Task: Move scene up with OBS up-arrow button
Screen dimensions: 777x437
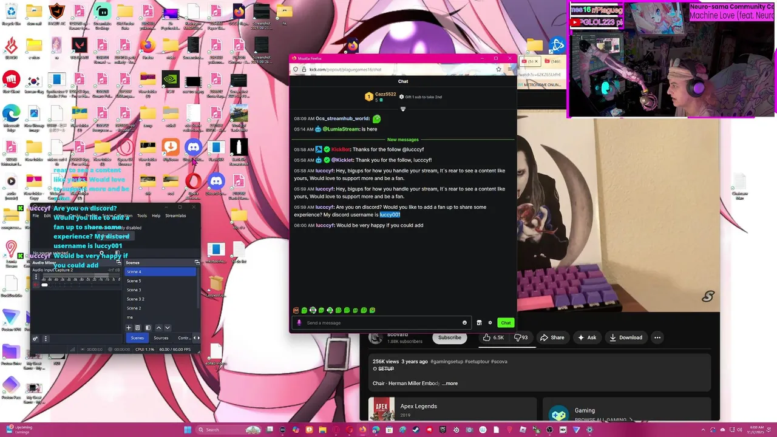Action: [x=159, y=328]
